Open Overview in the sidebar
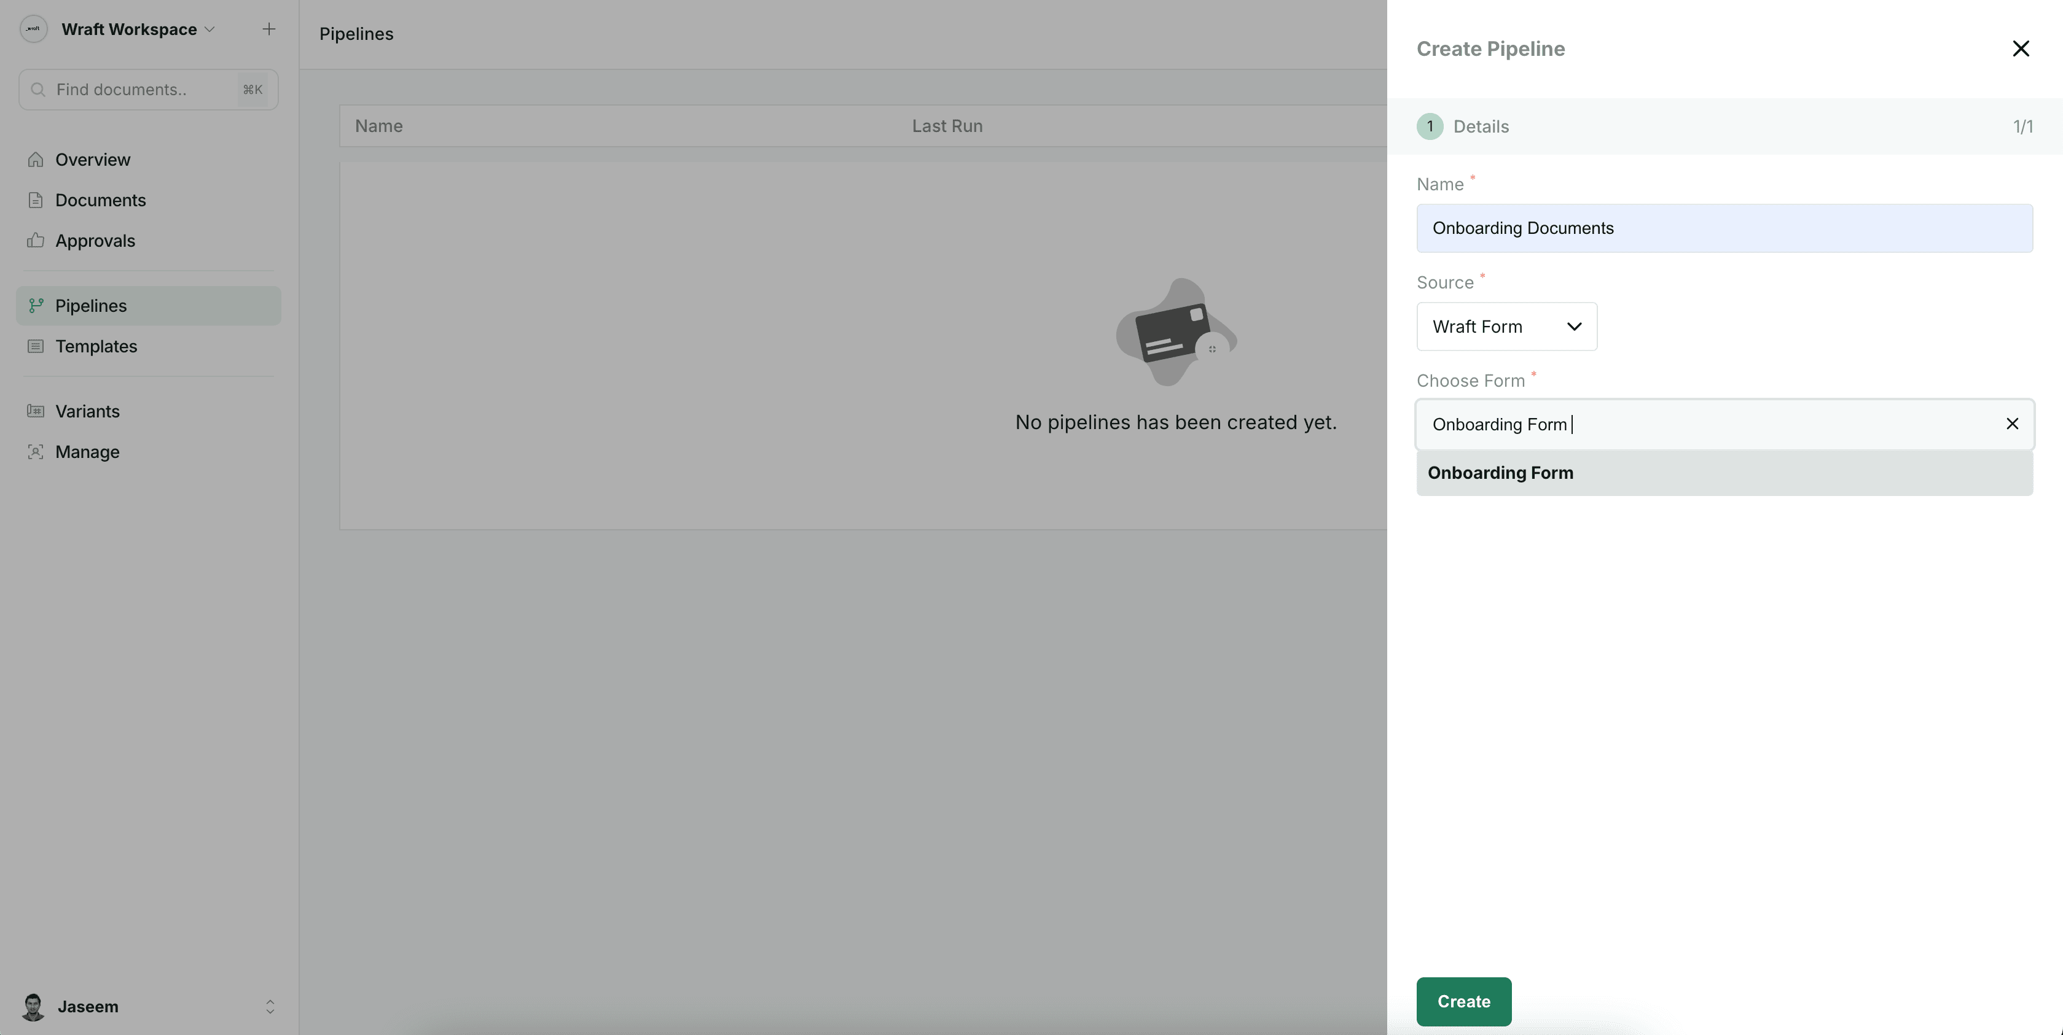This screenshot has height=1035, width=2063. click(148, 159)
